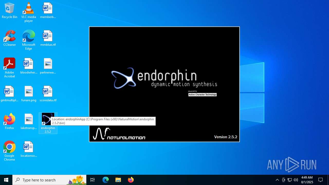329x185 pixels.
Task: Select the Adobe Acrobat desktop shortcut
Action: [10, 68]
